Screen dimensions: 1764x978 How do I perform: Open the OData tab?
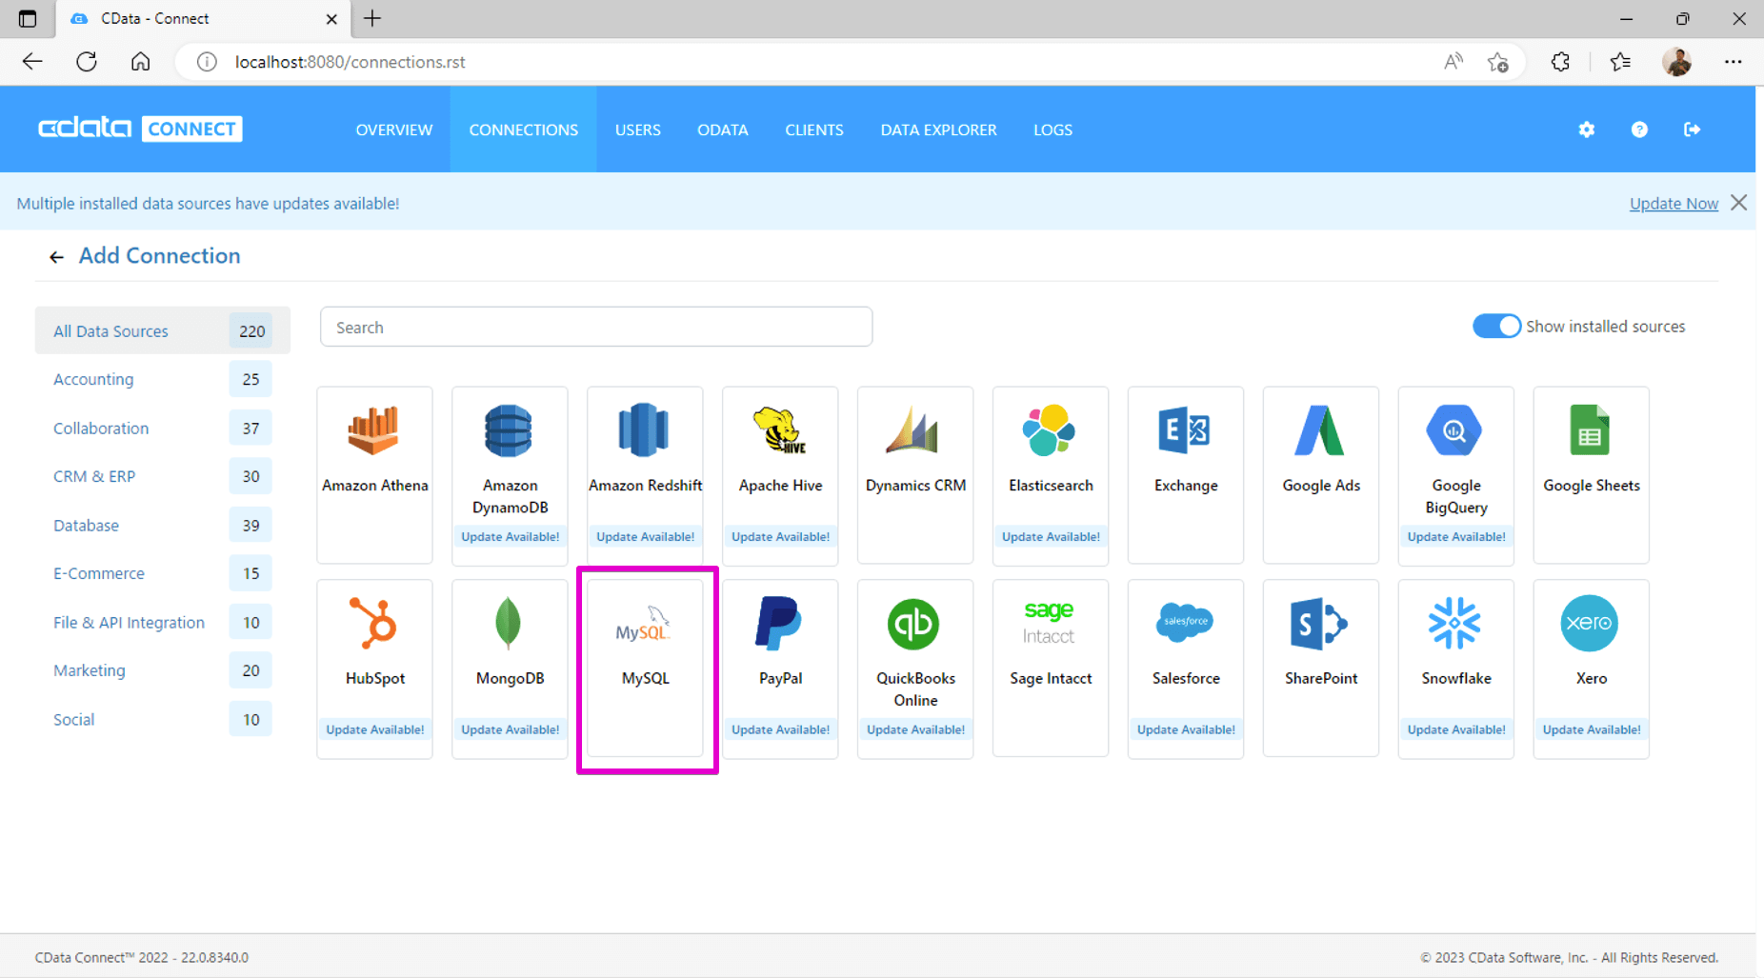[723, 130]
